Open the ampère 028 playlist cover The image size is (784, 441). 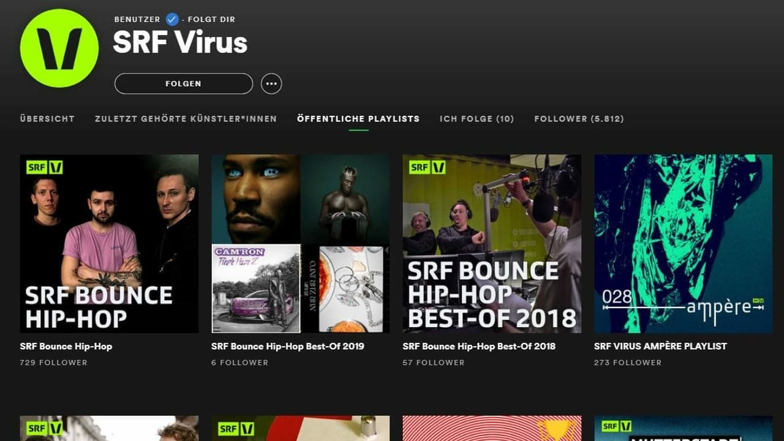tap(683, 244)
